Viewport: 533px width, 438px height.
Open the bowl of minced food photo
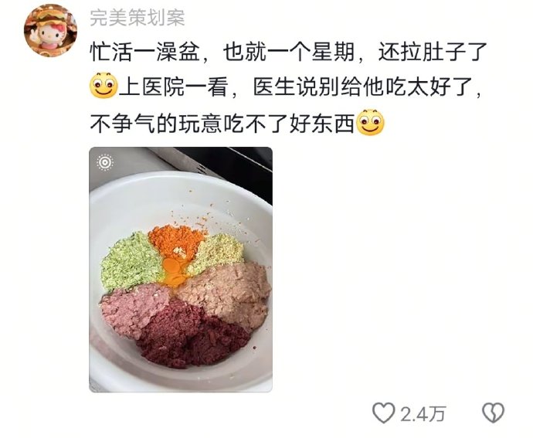(181, 270)
